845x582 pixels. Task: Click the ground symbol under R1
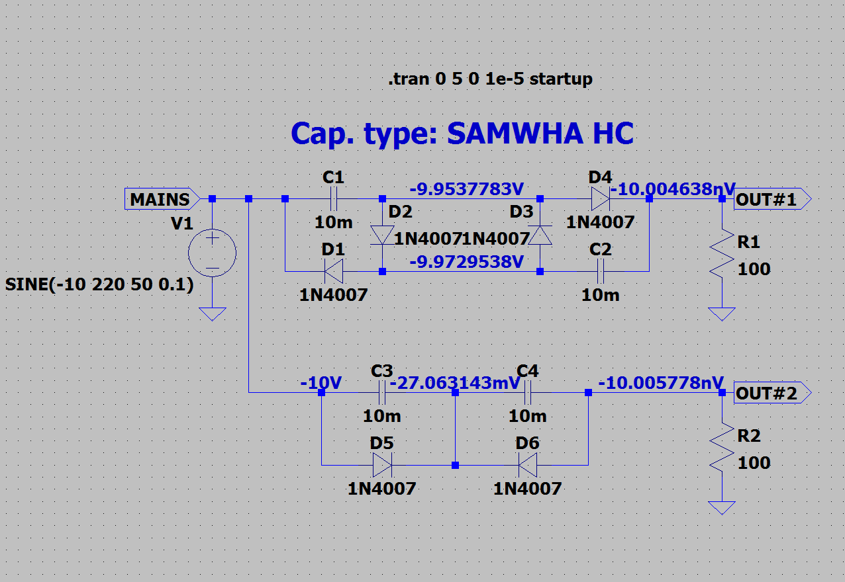[x=722, y=313]
